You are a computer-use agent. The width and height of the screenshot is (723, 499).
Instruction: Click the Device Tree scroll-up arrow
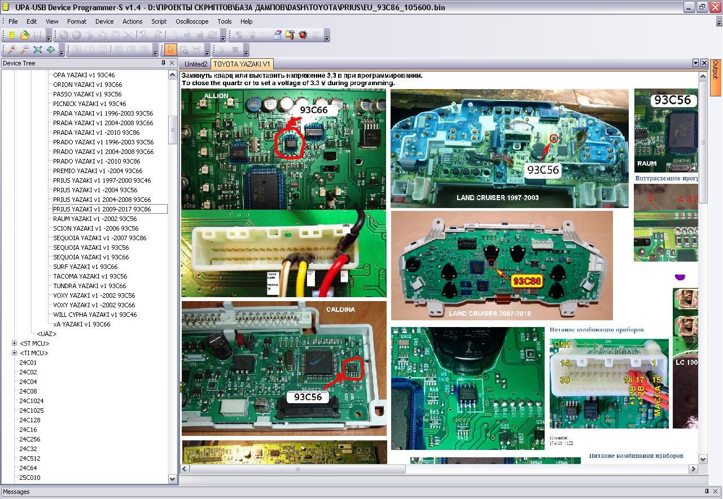[173, 75]
